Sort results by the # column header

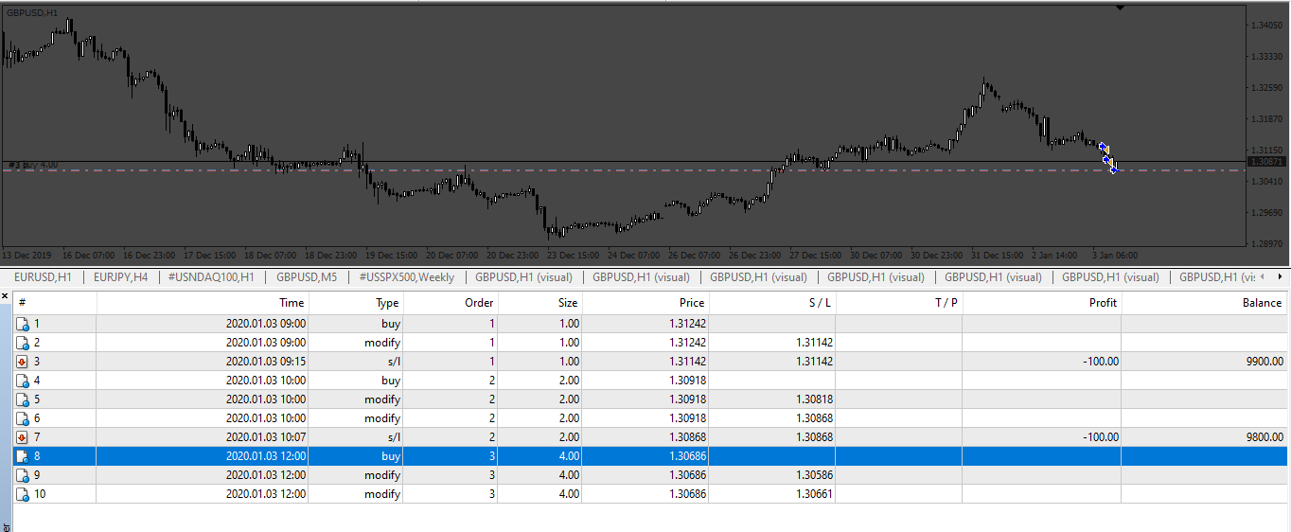point(55,303)
